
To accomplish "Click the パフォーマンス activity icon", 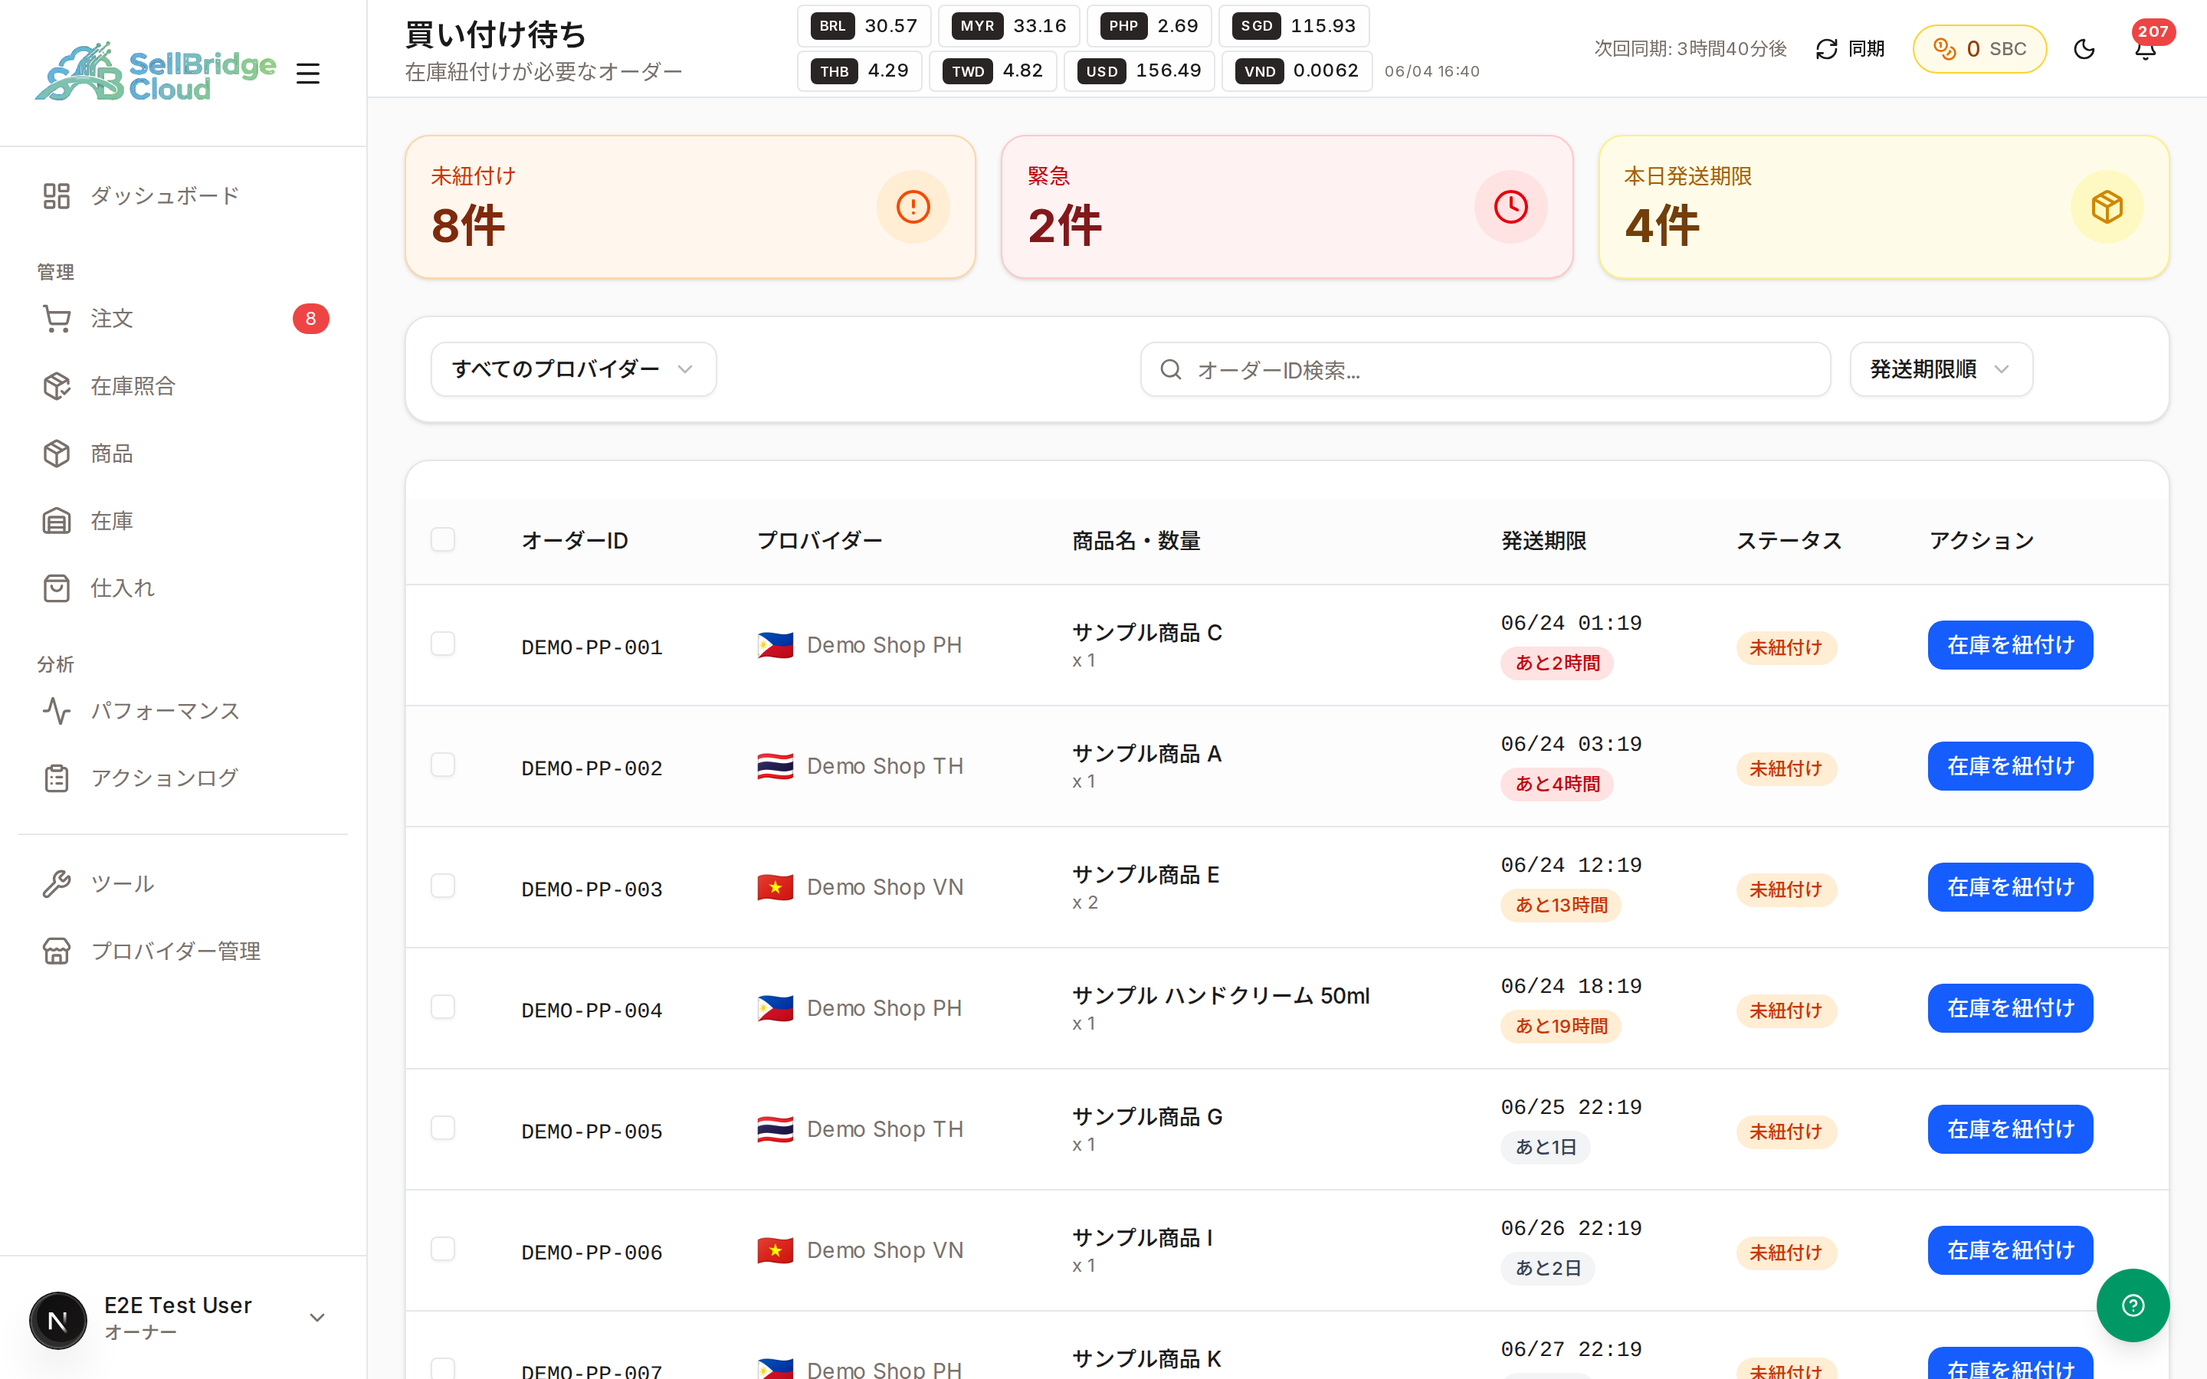I will point(57,710).
